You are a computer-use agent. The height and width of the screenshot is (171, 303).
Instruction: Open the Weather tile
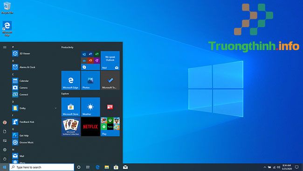pos(90,107)
